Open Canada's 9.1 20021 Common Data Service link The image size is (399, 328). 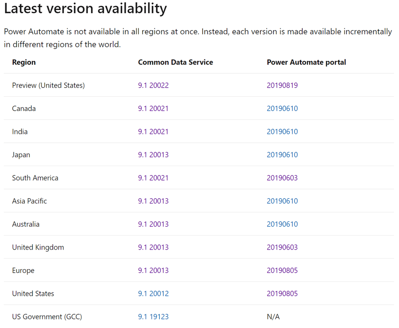click(x=153, y=108)
